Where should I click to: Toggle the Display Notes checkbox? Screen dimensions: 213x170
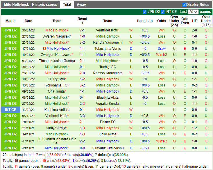pyautogui.click(x=184, y=5)
